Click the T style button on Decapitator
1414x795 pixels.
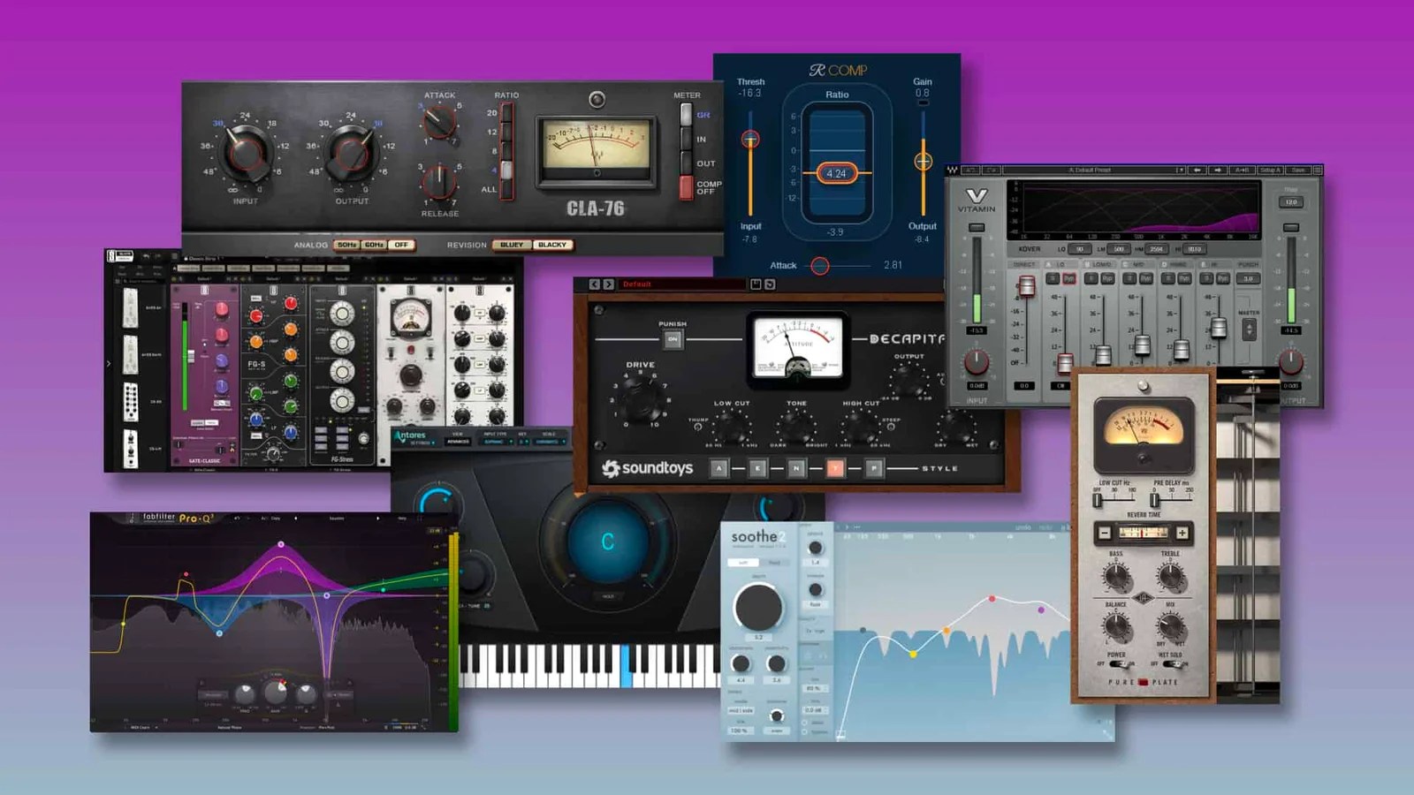point(835,467)
